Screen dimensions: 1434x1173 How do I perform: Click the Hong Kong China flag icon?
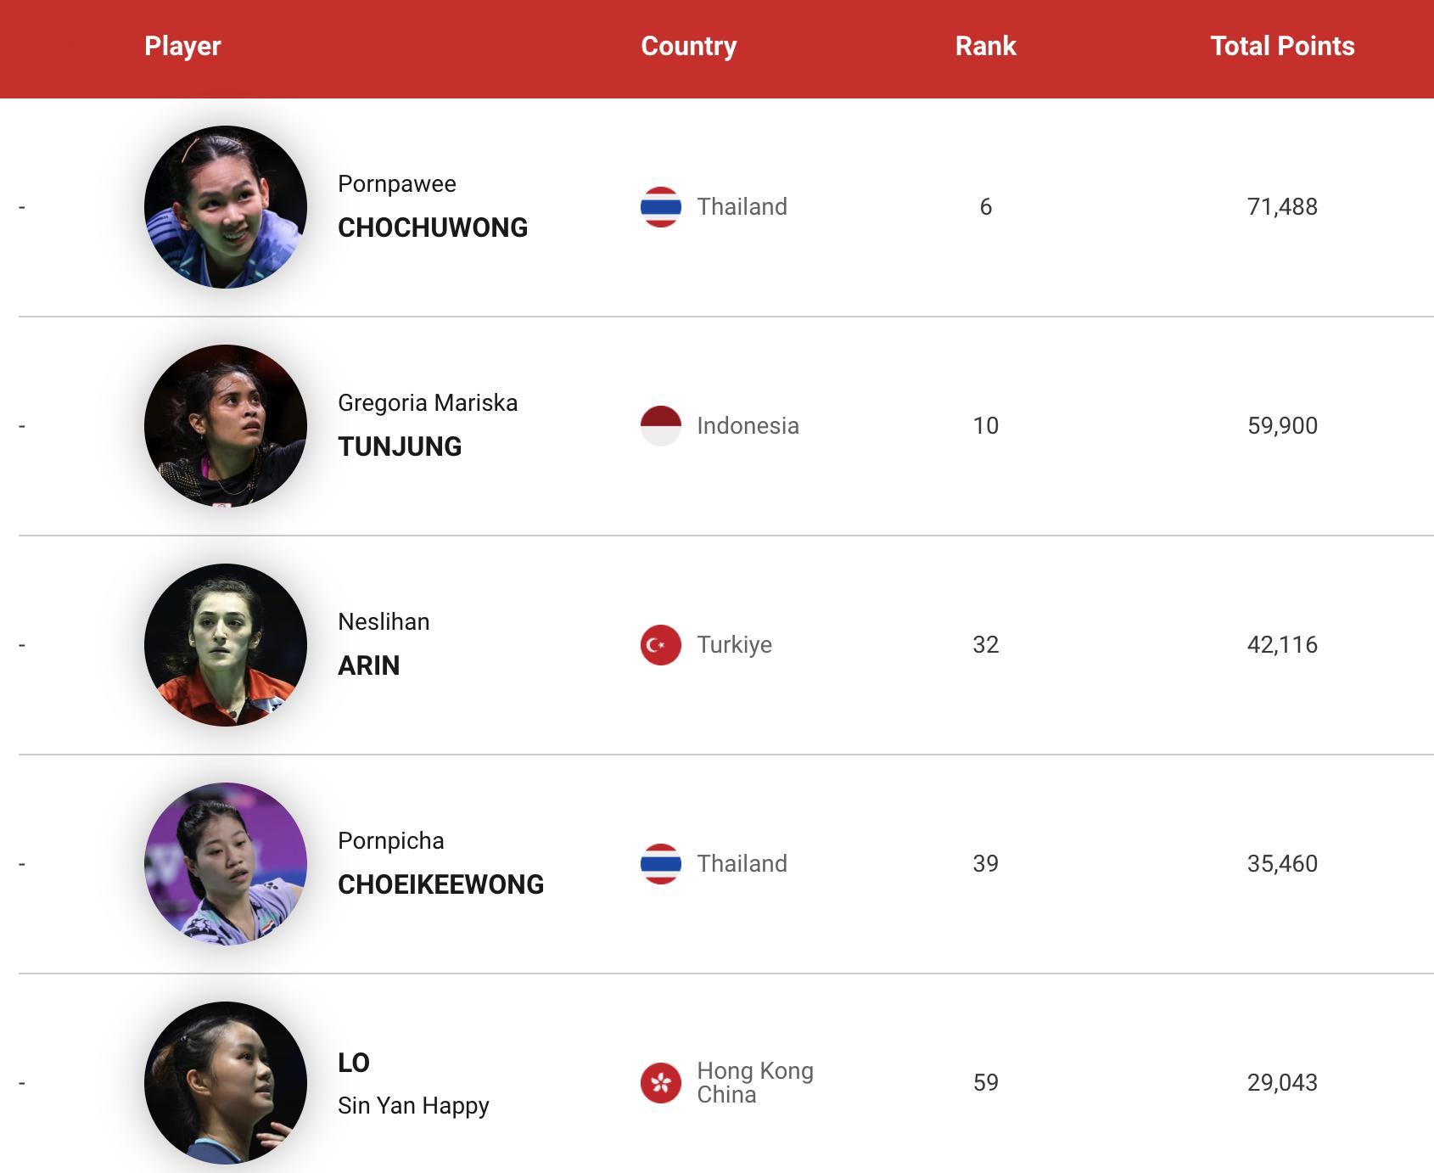[660, 1083]
